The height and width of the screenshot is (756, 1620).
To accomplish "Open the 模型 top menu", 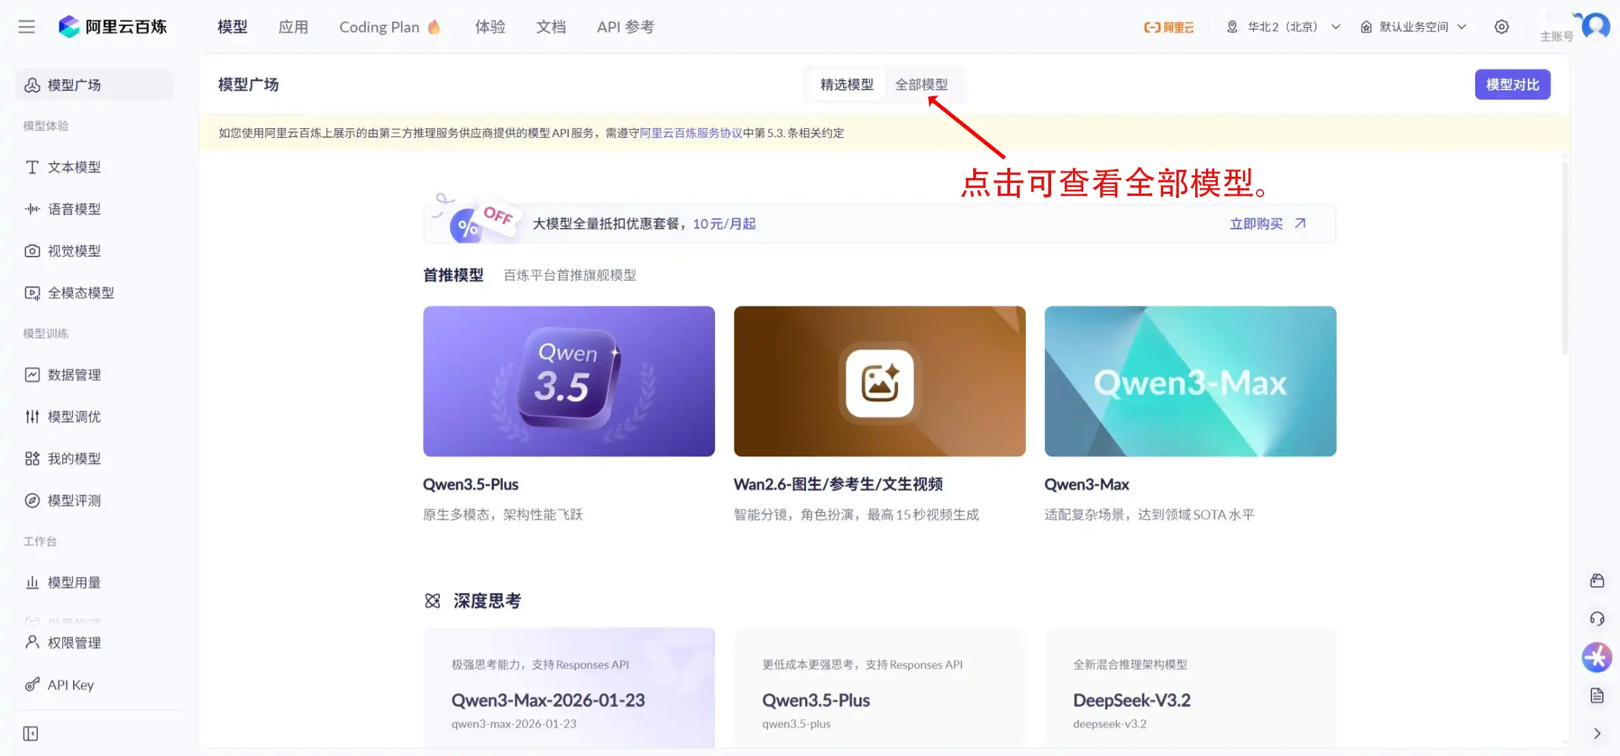I will click(x=232, y=27).
